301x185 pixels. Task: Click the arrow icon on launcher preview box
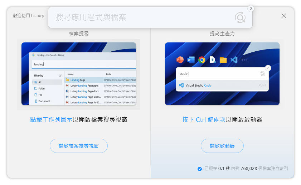[268, 68]
